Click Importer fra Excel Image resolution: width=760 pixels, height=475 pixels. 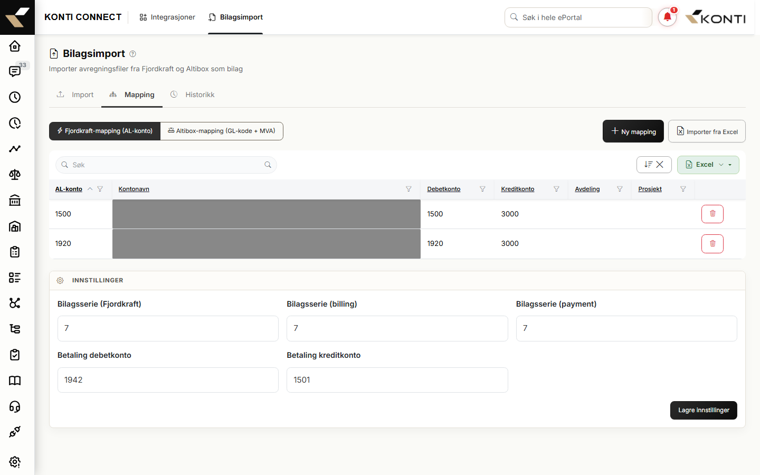coord(707,131)
